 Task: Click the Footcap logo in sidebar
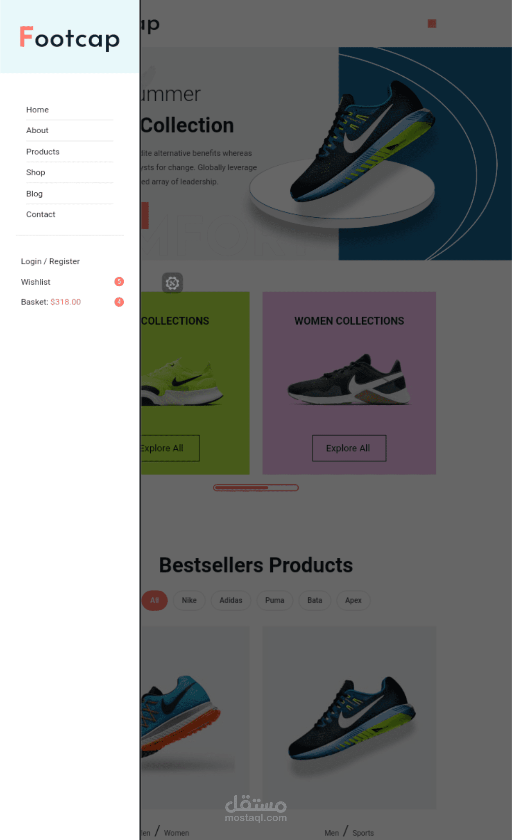pos(70,38)
